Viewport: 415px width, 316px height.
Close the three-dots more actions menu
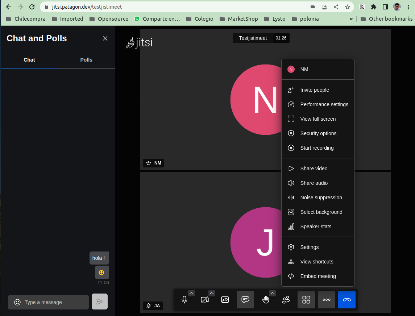(327, 300)
